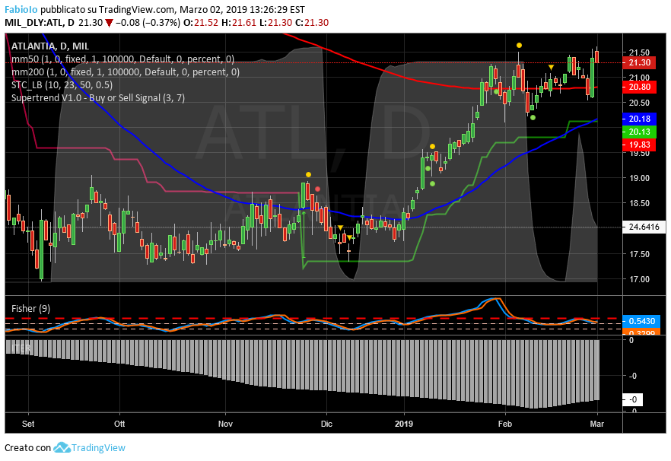
Task: Click the 2019 year label on time axis
Action: point(403,424)
